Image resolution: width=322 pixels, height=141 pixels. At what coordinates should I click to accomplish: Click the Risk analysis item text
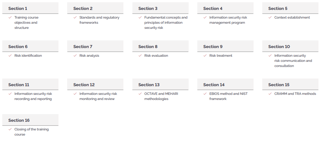pos(89,56)
